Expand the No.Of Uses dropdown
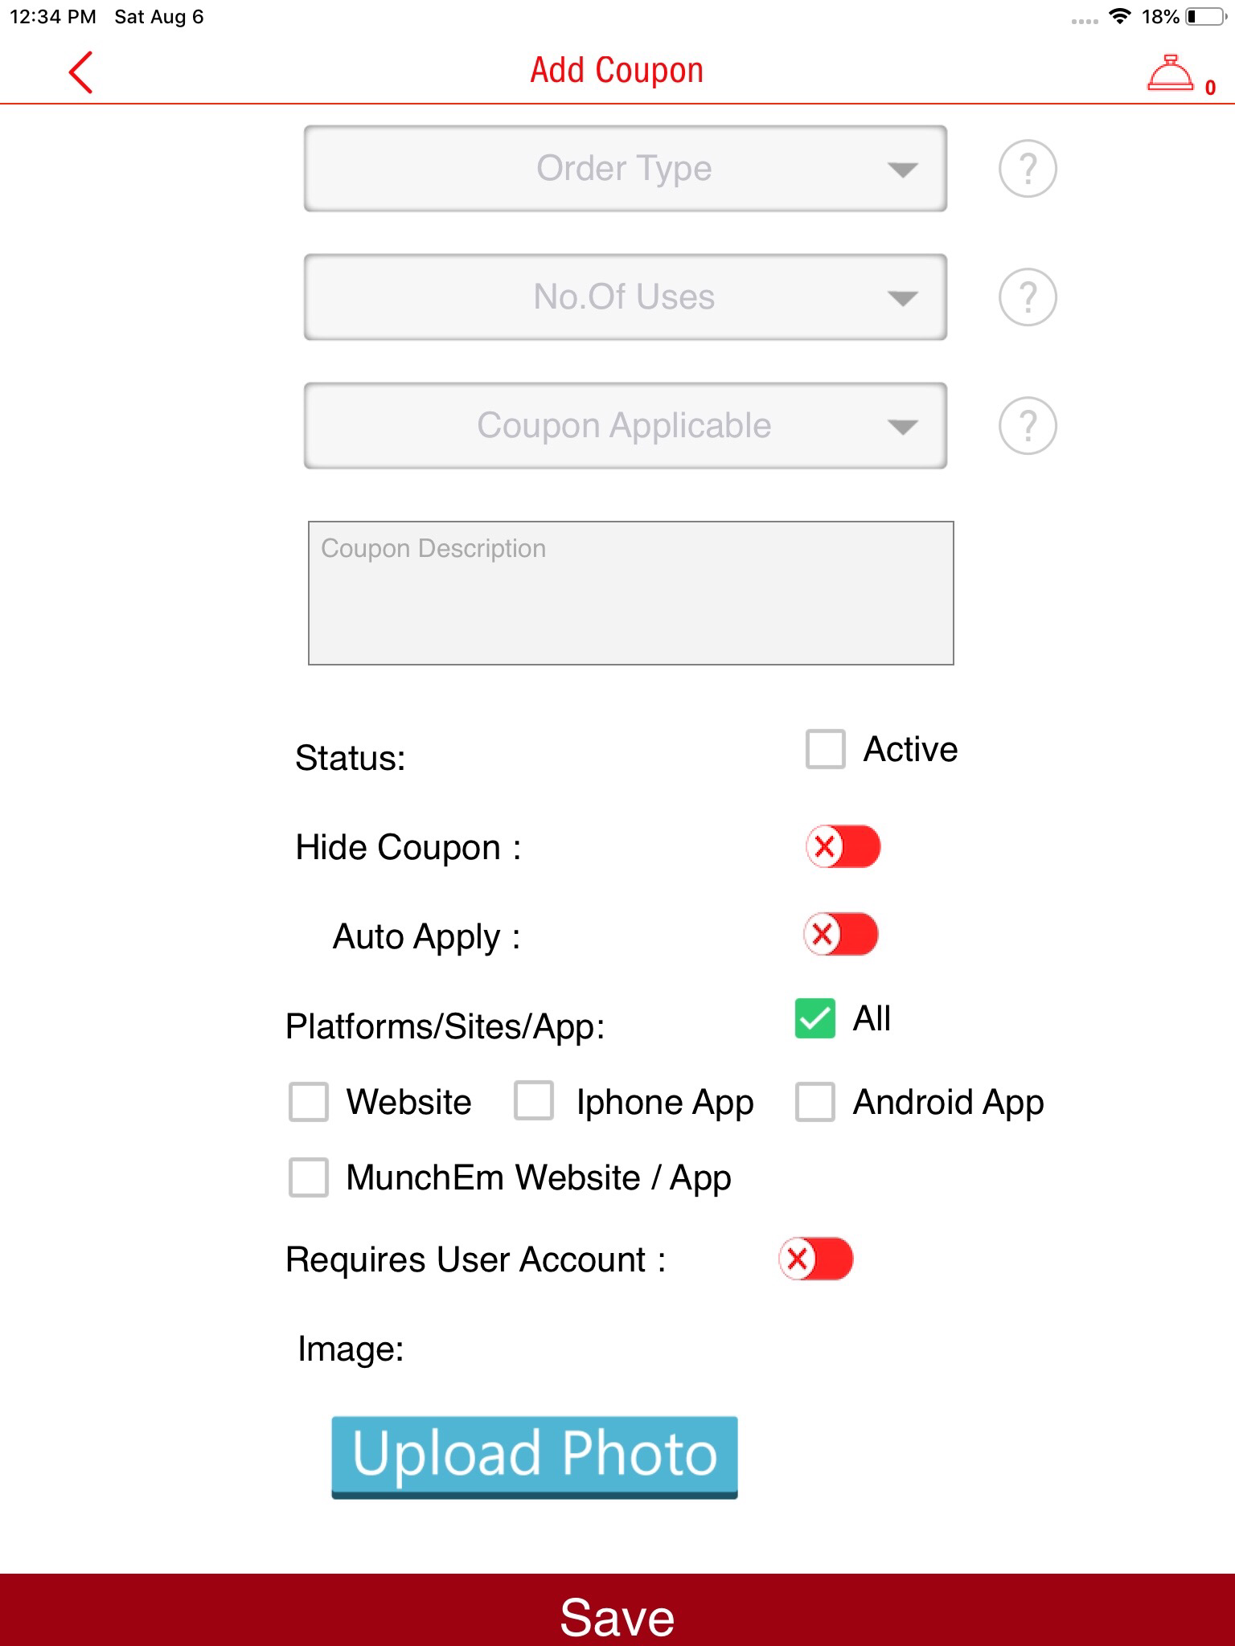The width and height of the screenshot is (1235, 1646). pos(625,297)
